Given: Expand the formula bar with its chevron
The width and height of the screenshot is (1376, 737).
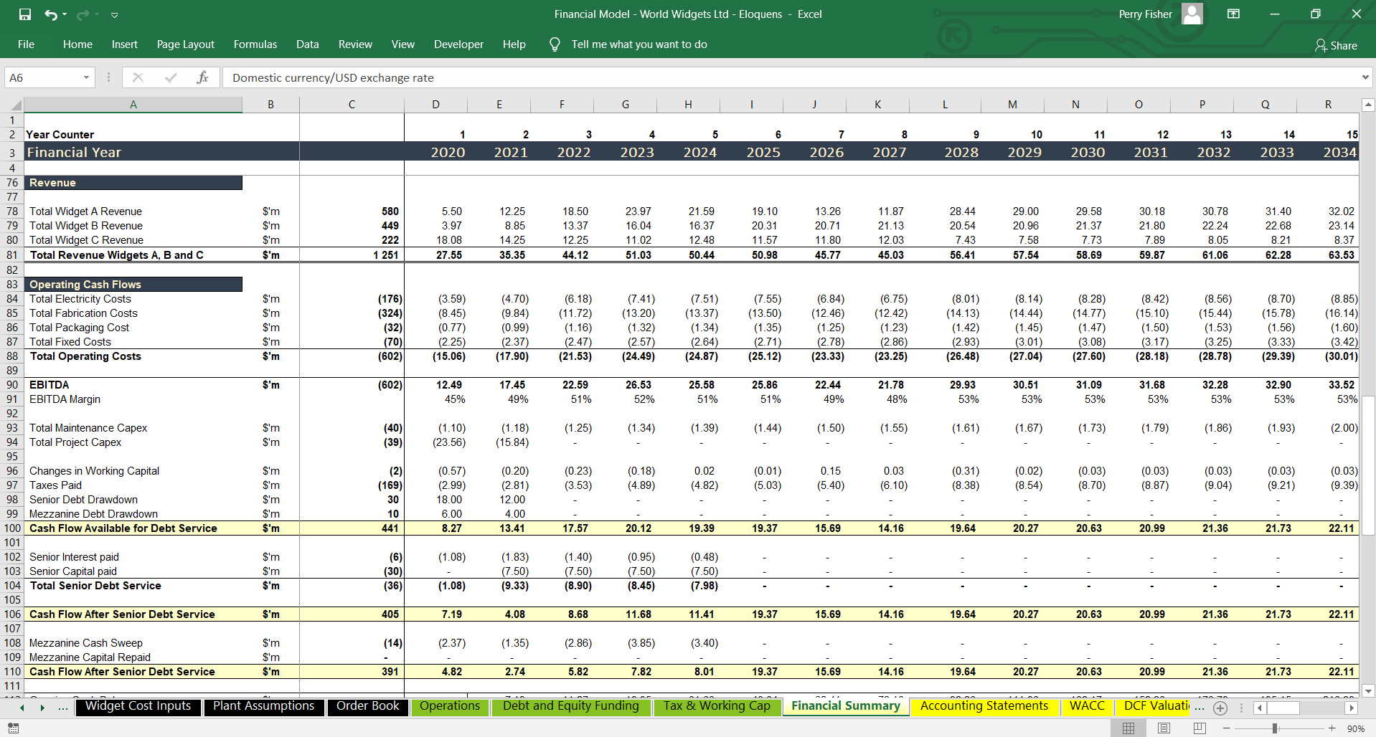Looking at the screenshot, I should pyautogui.click(x=1365, y=77).
